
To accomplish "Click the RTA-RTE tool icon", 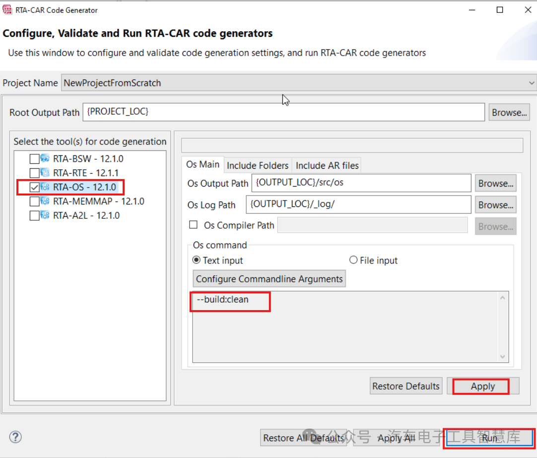I will [45, 173].
